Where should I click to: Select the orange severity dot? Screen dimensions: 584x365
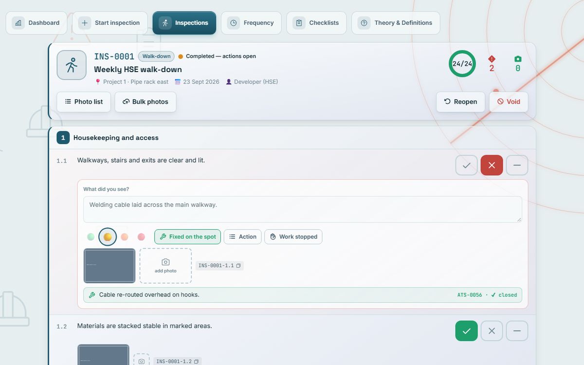coord(108,237)
